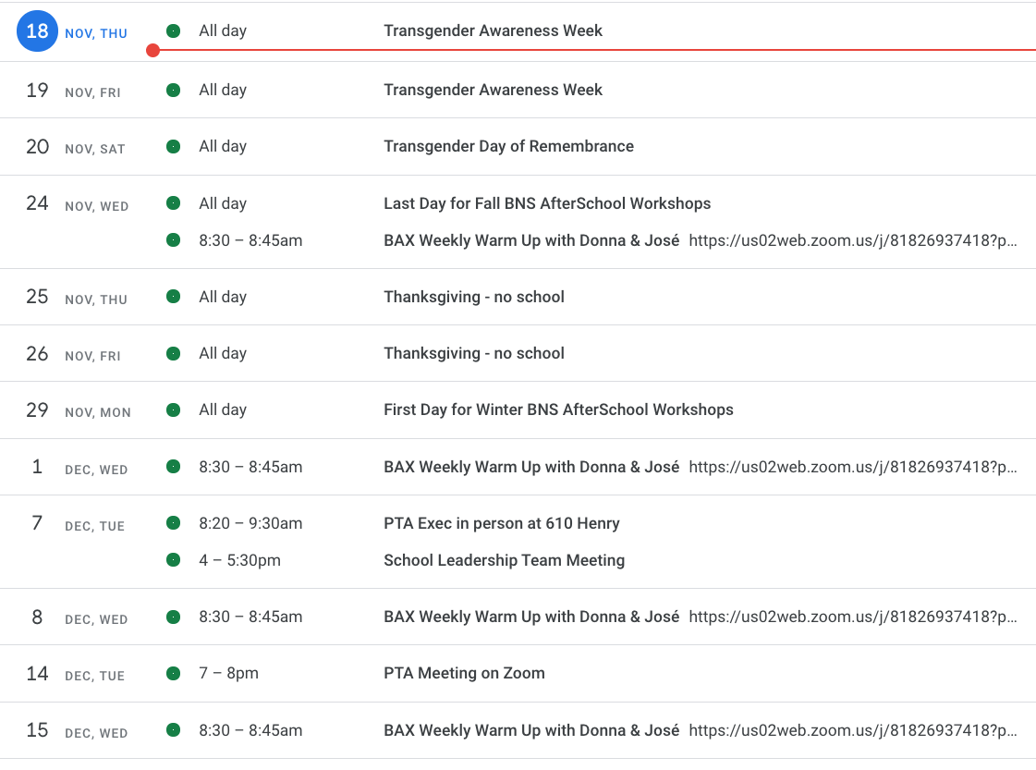1036x770 pixels.
Task: Click the highlighted date 18 circle
Action: [x=37, y=31]
